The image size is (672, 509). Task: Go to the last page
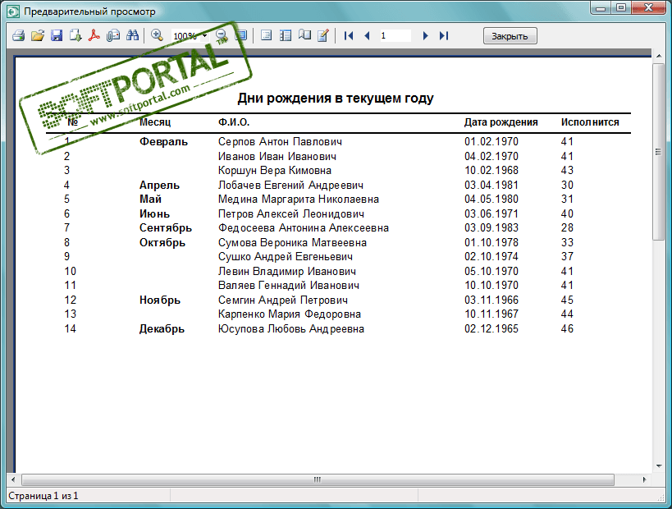pos(444,35)
